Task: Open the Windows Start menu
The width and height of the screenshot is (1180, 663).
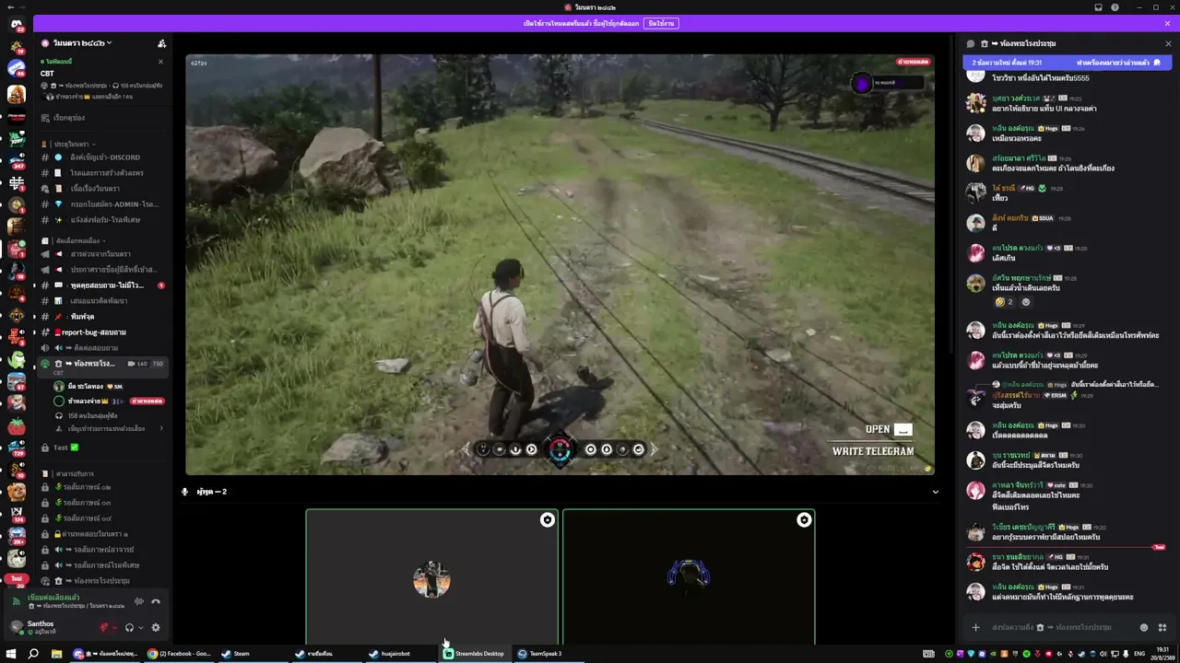Action: click(11, 654)
